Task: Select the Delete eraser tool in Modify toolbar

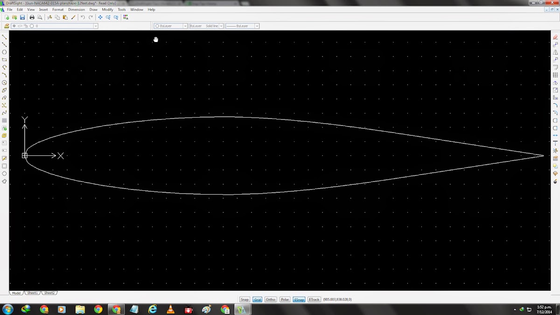Action: (555, 37)
